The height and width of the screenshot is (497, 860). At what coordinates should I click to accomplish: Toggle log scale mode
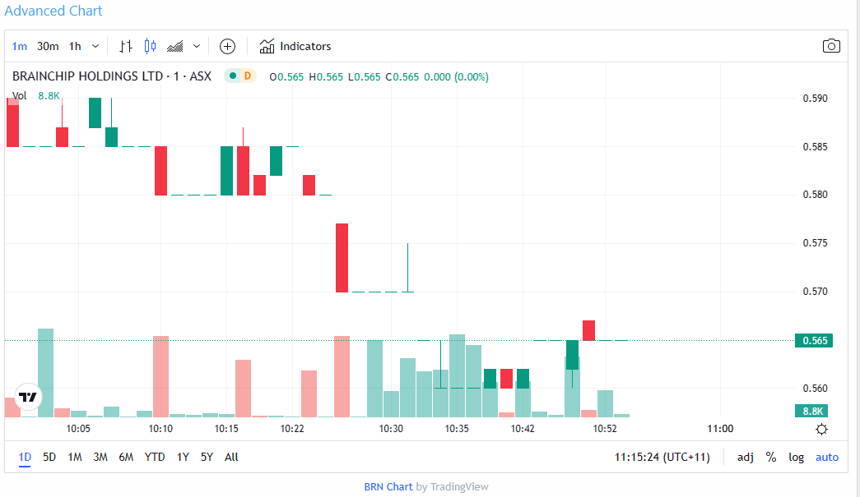pos(796,457)
